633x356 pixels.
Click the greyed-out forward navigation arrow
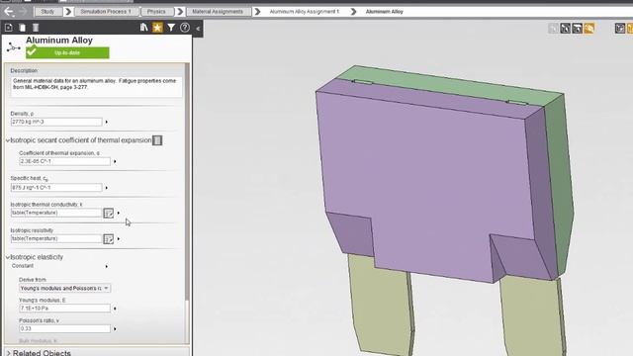[x=23, y=12]
